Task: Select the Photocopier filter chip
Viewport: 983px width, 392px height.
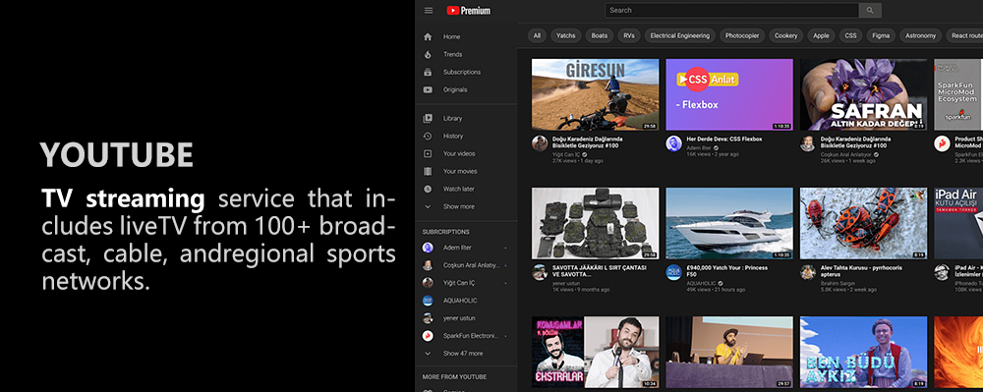Action: pyautogui.click(x=742, y=35)
